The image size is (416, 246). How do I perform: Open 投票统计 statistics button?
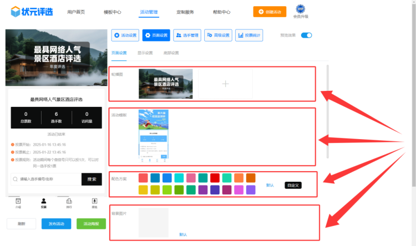click(x=249, y=35)
